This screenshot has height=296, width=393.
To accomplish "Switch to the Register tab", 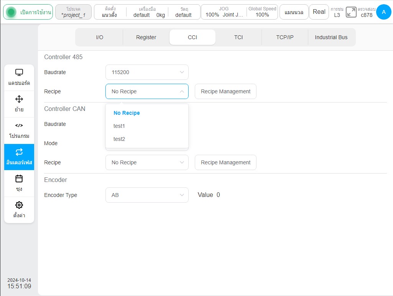I will 146,37.
